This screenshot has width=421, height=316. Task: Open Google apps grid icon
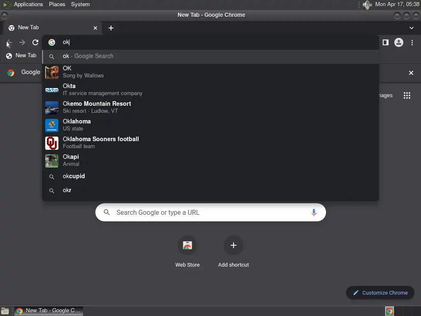(407, 95)
